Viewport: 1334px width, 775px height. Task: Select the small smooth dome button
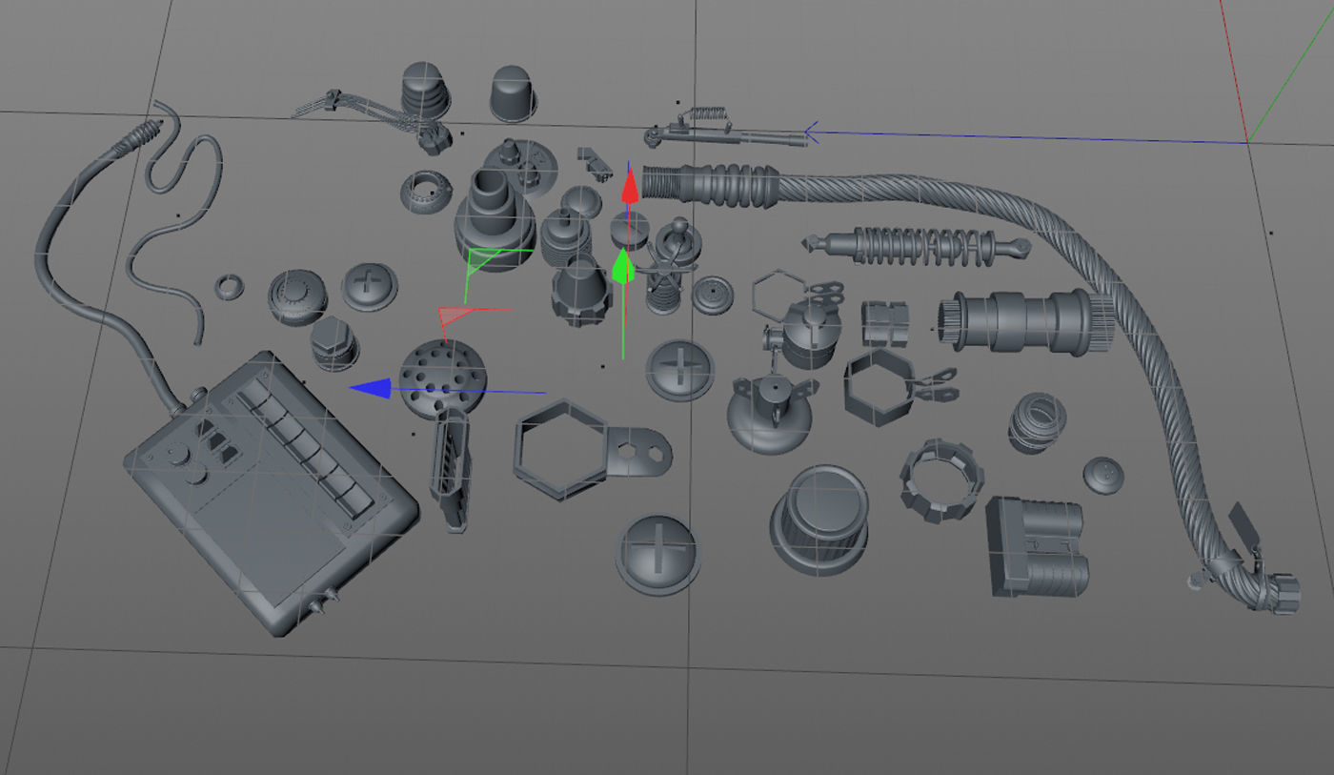(1103, 475)
